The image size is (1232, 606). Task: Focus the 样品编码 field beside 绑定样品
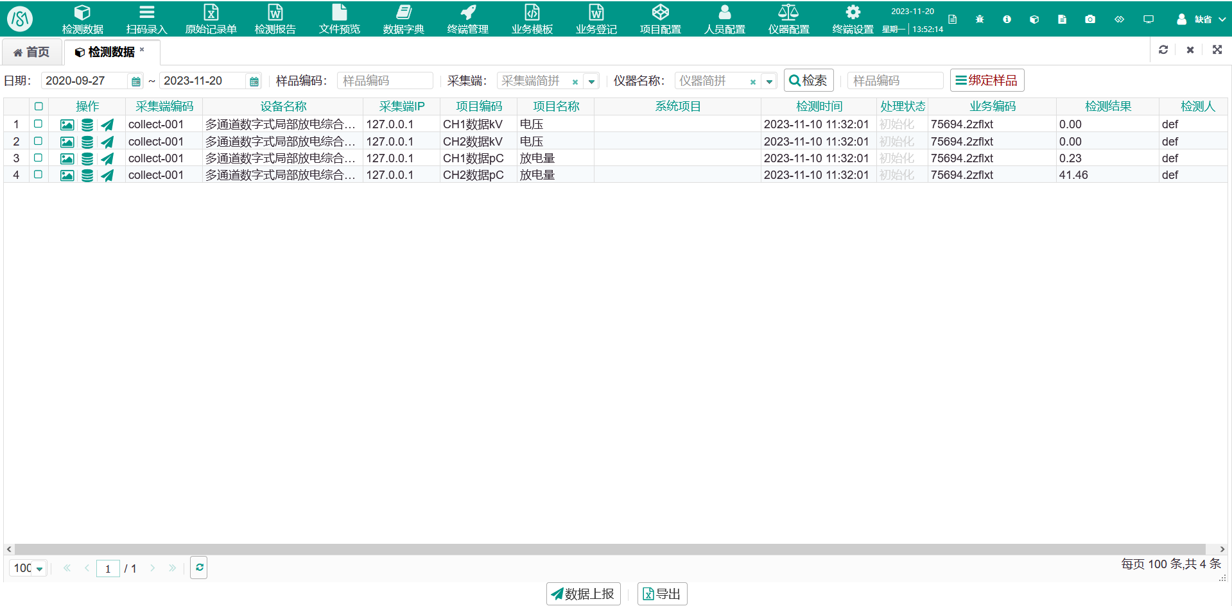tap(895, 81)
